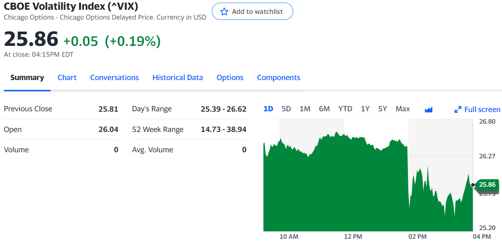Click the 04 PM x-axis label
This screenshot has width=502, height=241.
click(482, 236)
